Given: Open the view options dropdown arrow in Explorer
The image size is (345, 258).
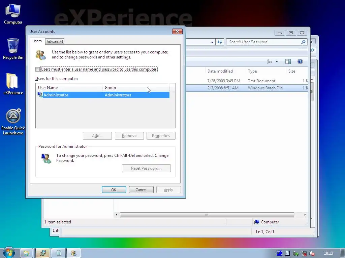Looking at the screenshot, I should coord(277,61).
